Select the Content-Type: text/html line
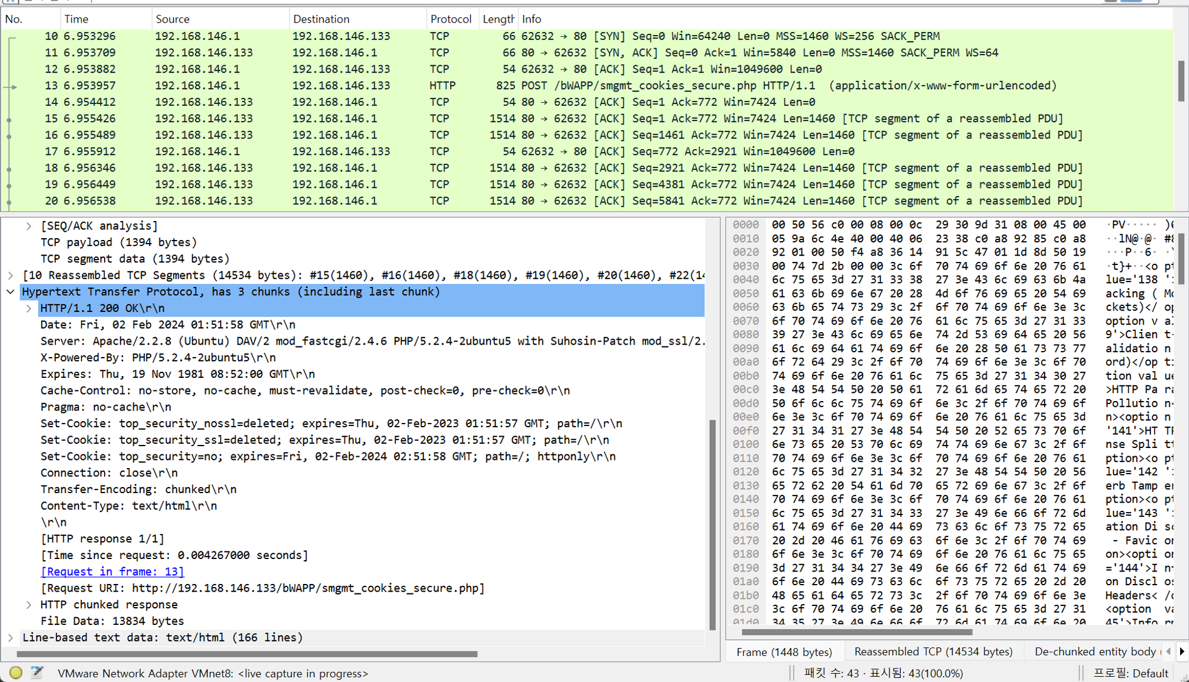1189x682 pixels. pos(128,506)
